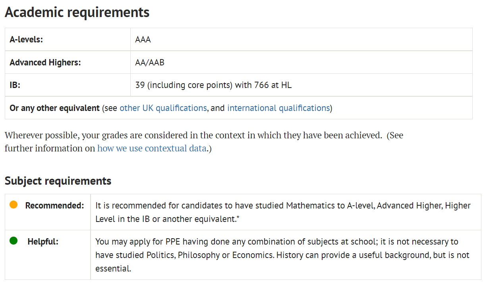This screenshot has width=487, height=283.
Task: Open the other UK qualifications link
Action: click(x=163, y=108)
